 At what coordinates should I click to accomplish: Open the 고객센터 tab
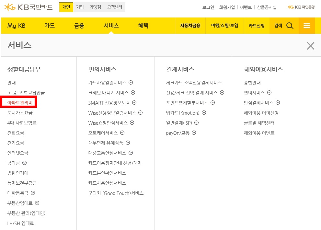[115, 6]
